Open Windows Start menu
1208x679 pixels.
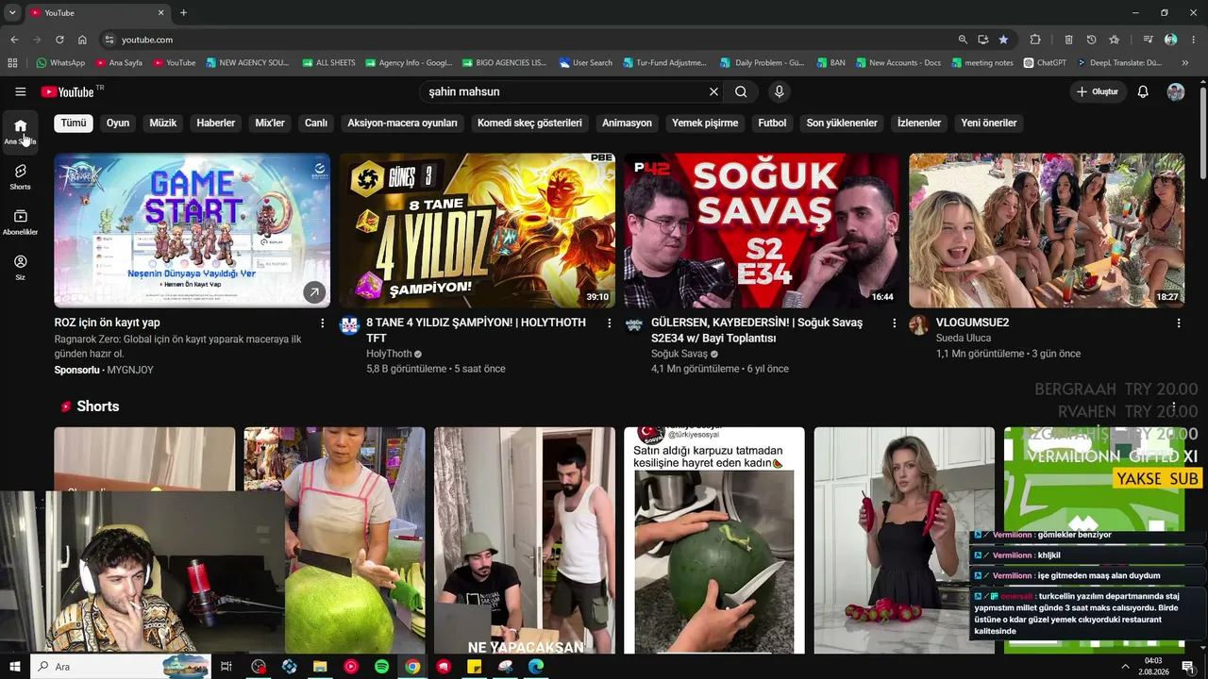(14, 667)
